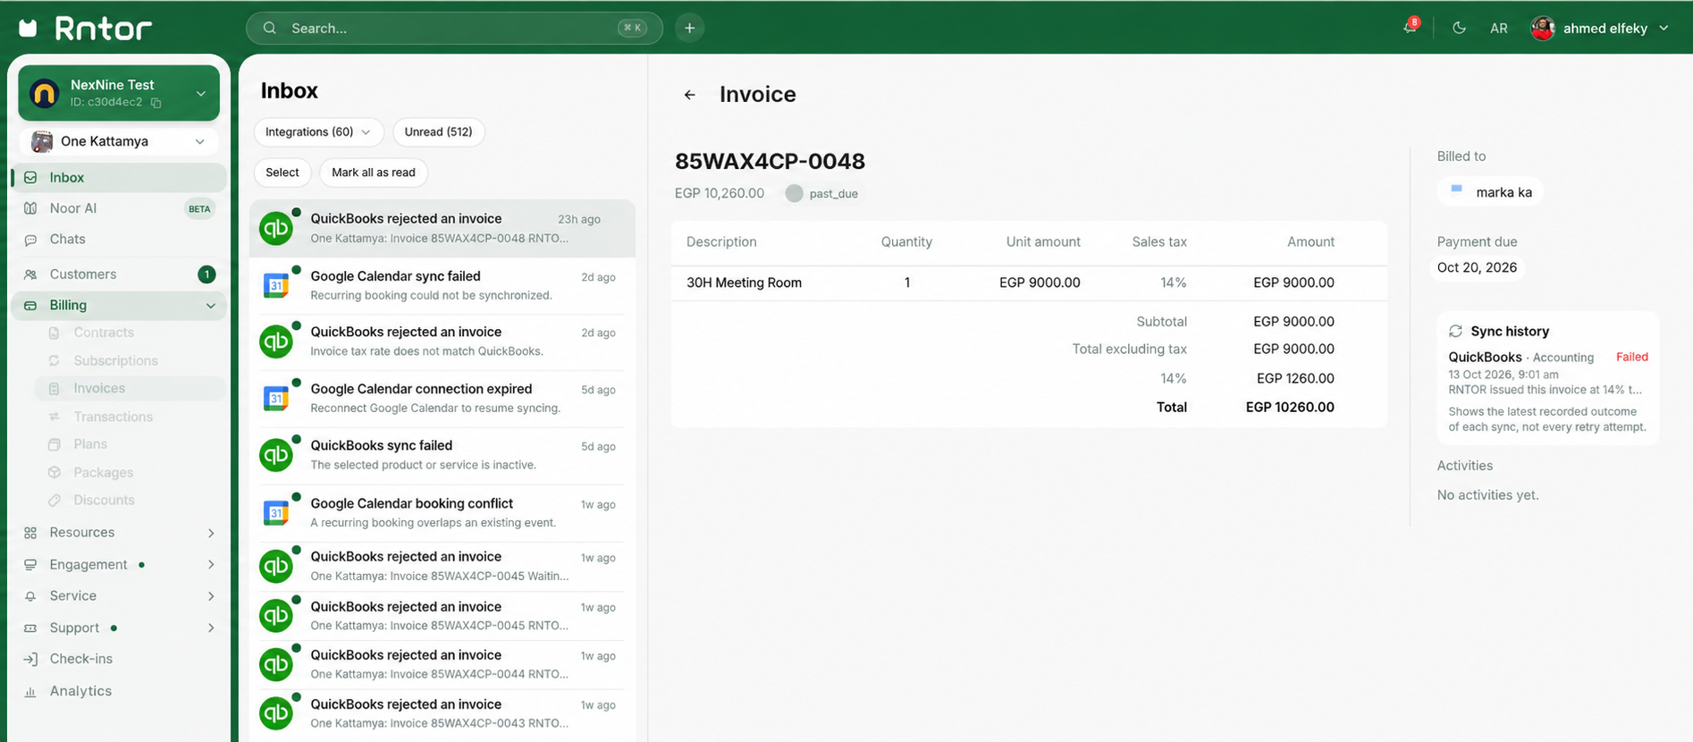Click the plus quick-add button
The height and width of the screenshot is (742, 1693).
coord(689,28)
